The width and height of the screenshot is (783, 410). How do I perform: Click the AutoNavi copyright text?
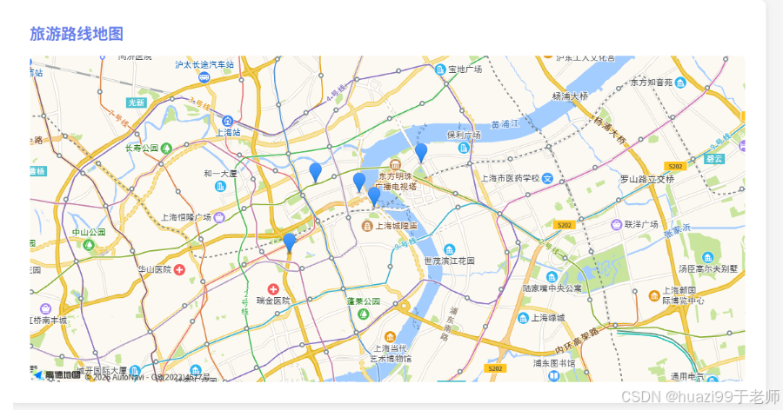[x=147, y=377]
